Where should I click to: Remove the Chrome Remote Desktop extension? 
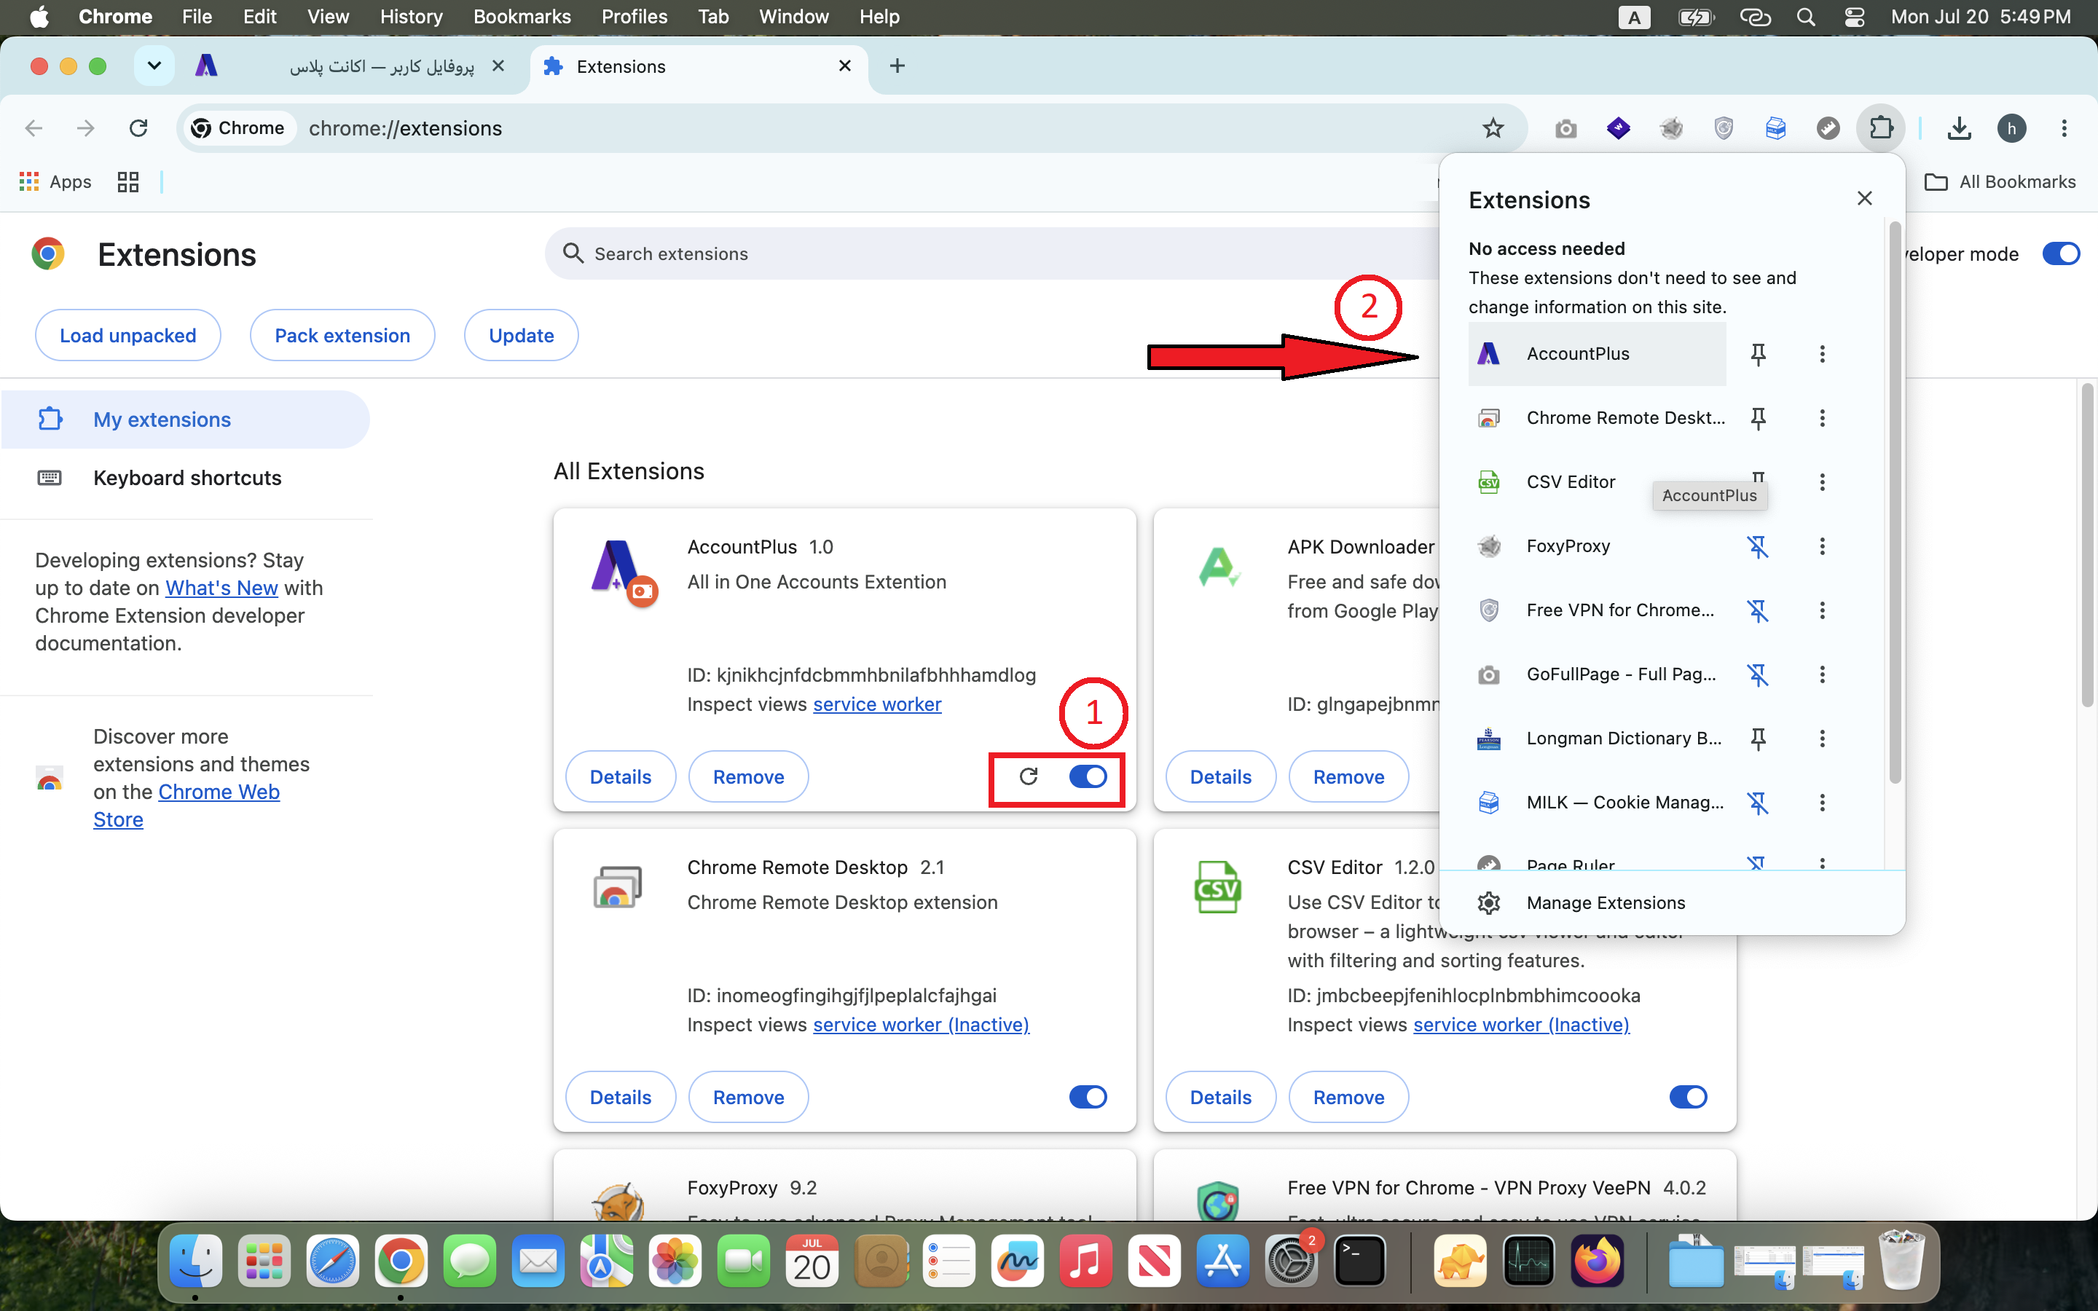tap(748, 1098)
